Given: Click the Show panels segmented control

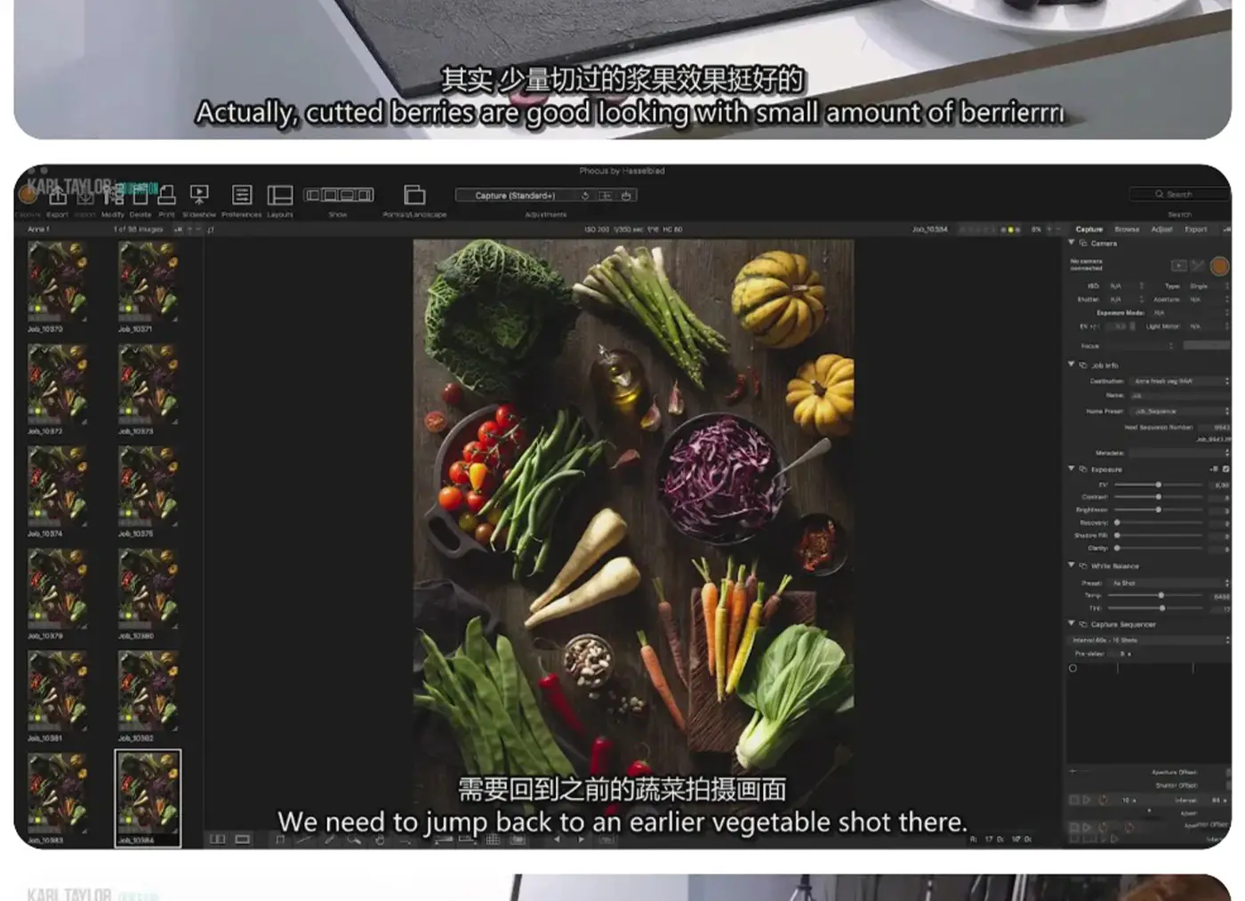Looking at the screenshot, I should (339, 195).
